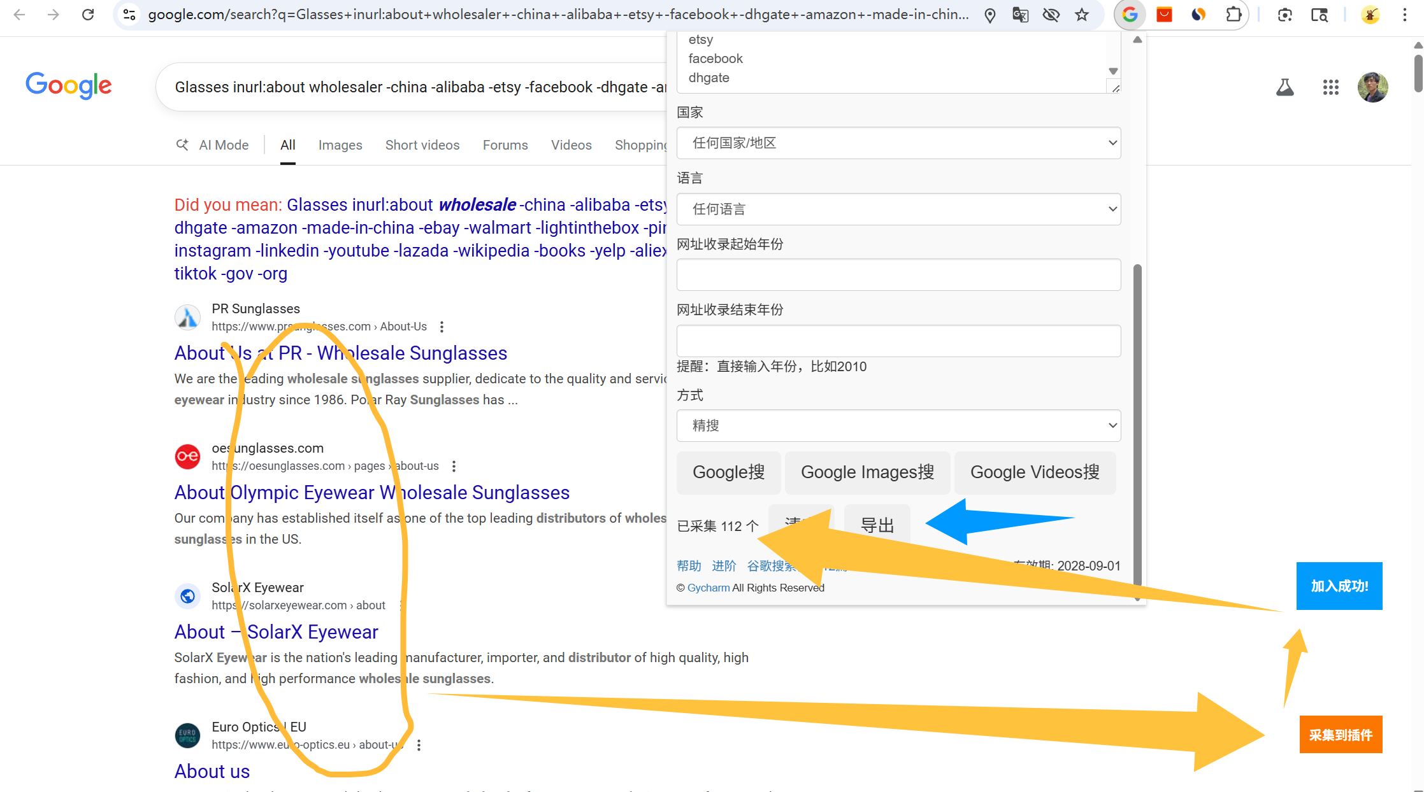This screenshot has width=1424, height=792.
Task: Open Google account profile picture
Action: coord(1373,87)
